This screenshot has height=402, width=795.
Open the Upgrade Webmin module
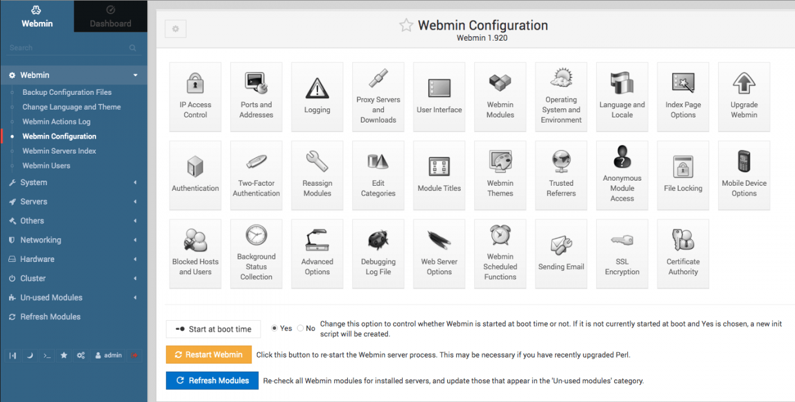744,96
